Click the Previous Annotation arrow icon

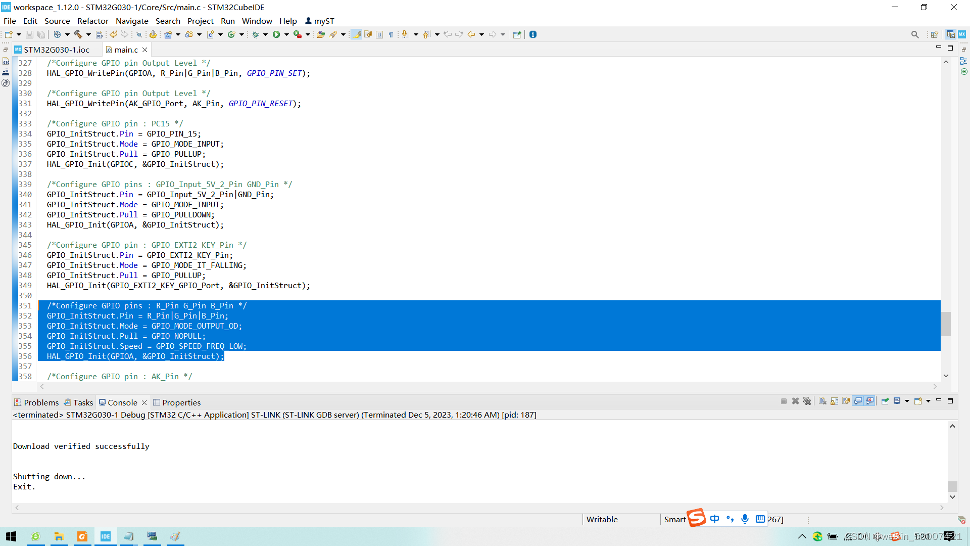click(x=426, y=34)
